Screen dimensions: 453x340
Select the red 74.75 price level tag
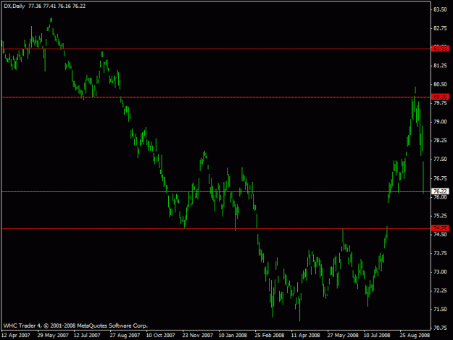pos(440,228)
